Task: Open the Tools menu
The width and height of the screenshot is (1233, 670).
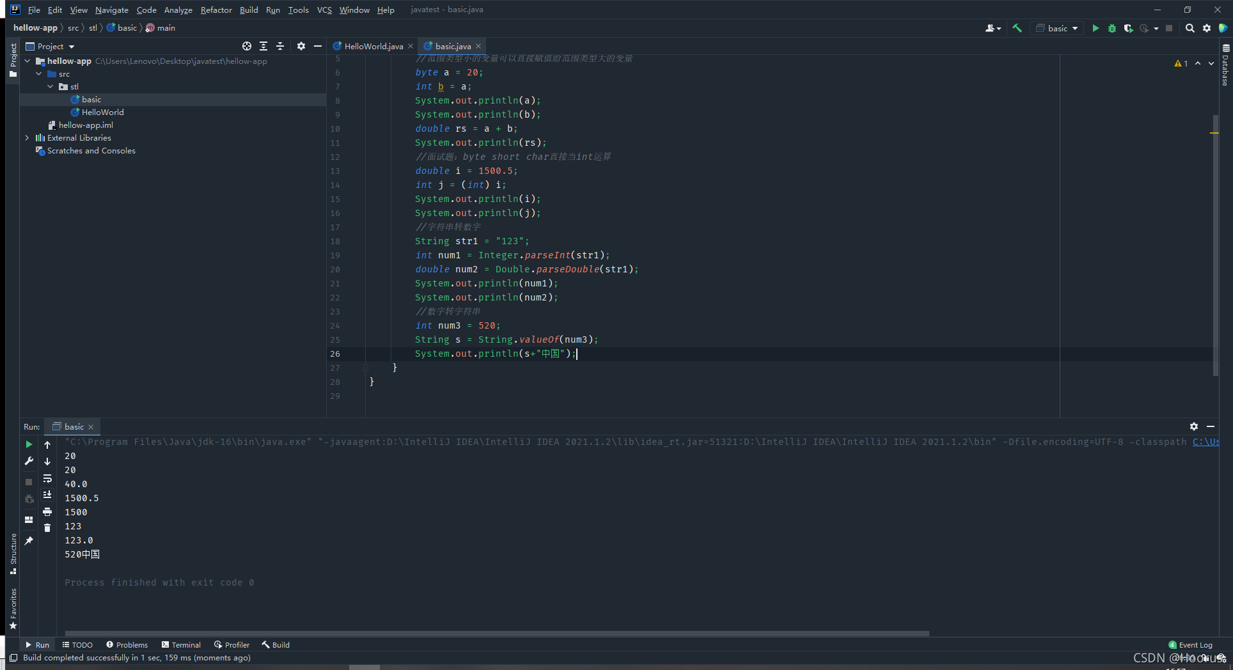Action: pyautogui.click(x=298, y=10)
